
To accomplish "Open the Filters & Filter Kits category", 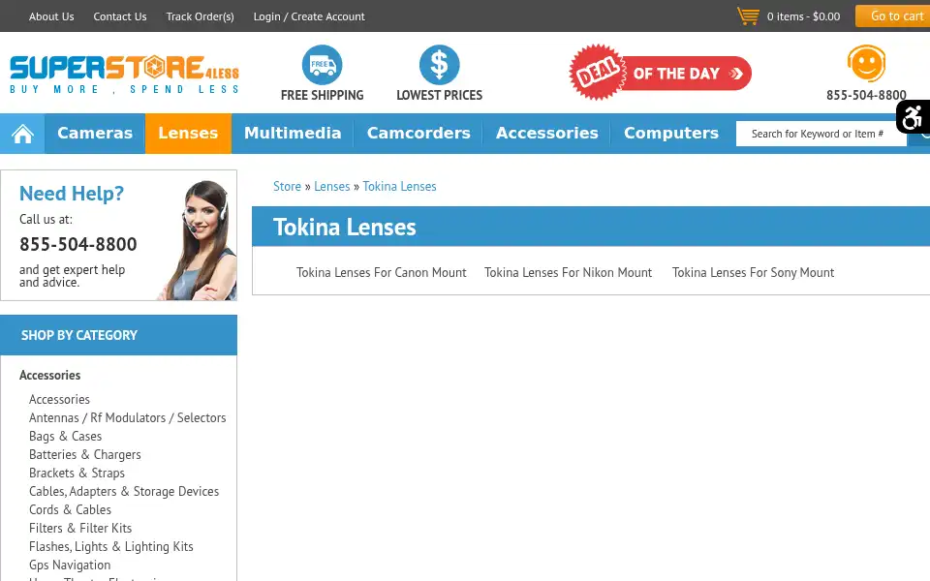I will point(80,529).
